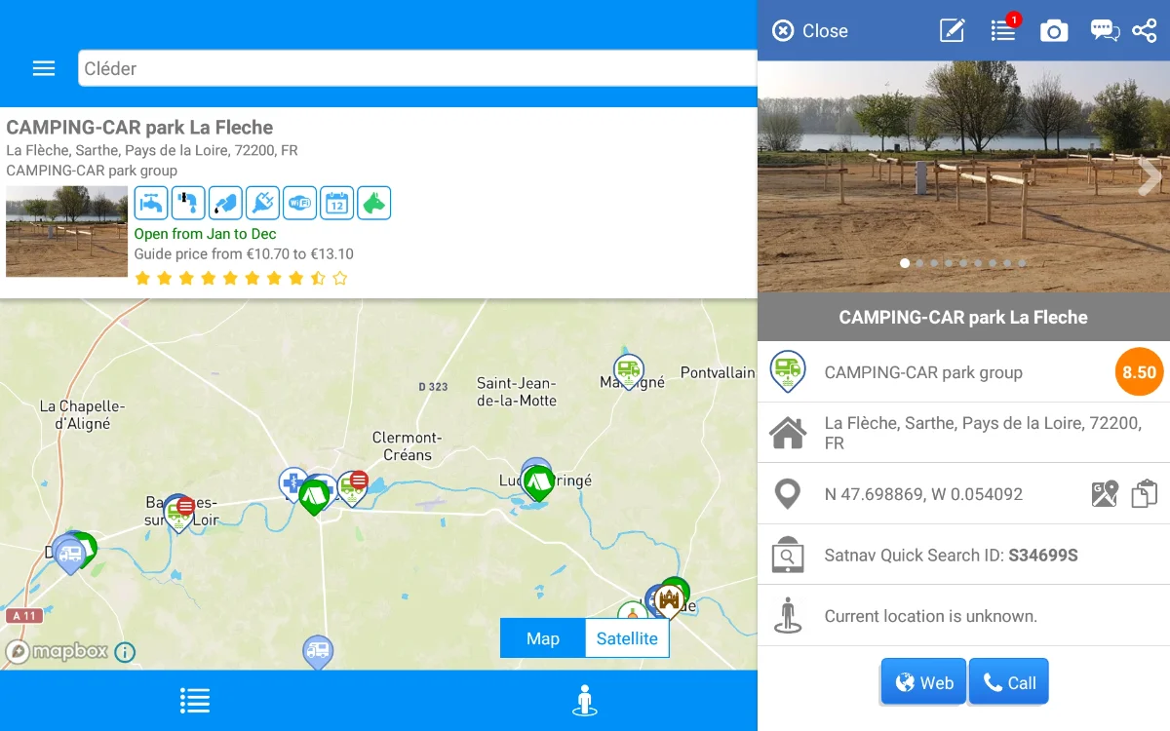The height and width of the screenshot is (731, 1170).
Task: Click the grey water disposal amenity icon
Action: [188, 203]
